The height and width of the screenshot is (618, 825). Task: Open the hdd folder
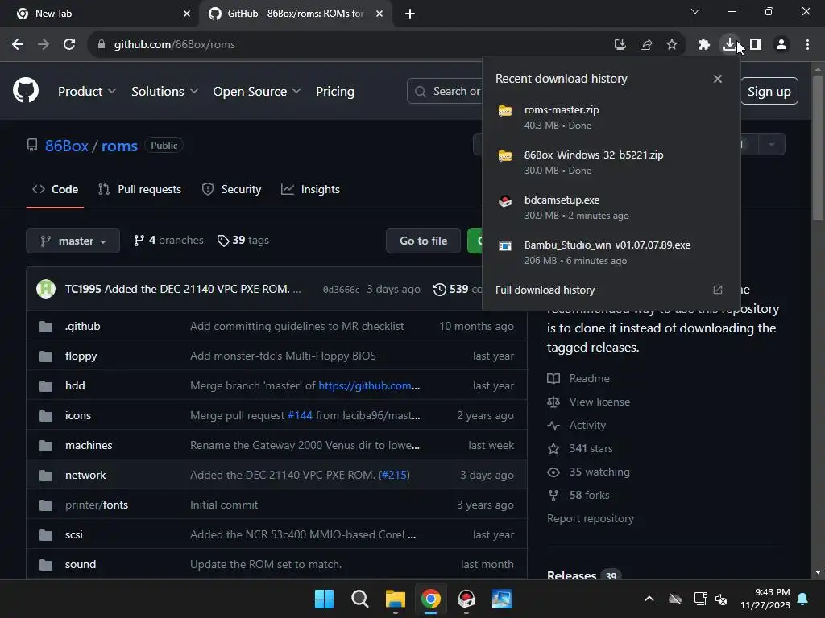coord(75,385)
